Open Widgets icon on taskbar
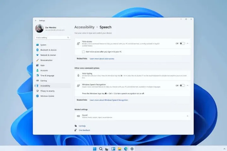227x151 pixels. 113,149
